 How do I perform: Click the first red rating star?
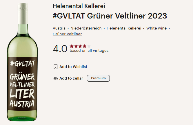[72, 46]
